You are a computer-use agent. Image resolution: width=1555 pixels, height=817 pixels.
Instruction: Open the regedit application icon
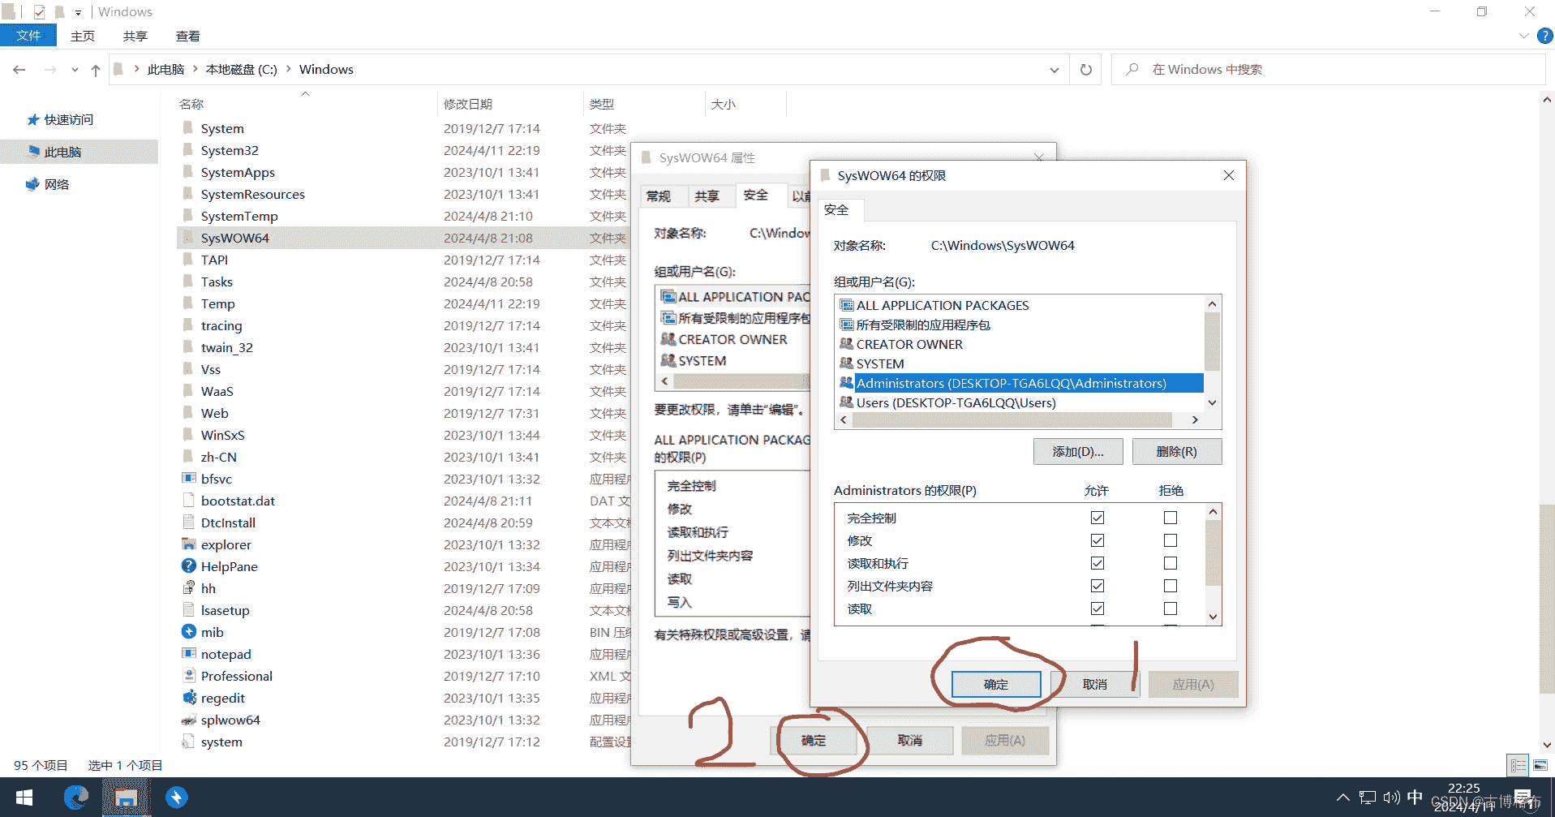coord(189,698)
